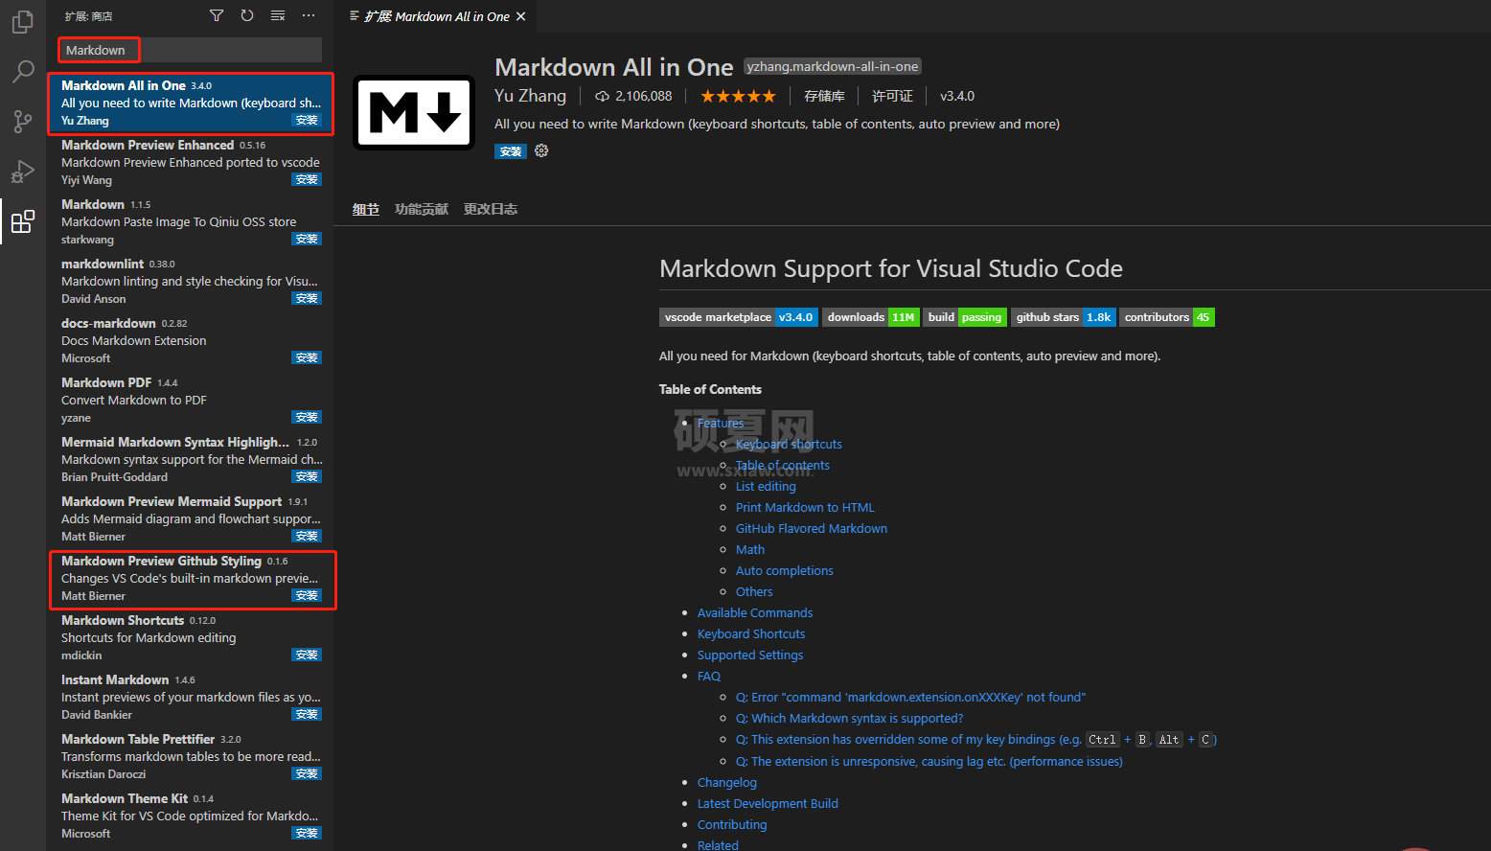Open Print Markdown to HTML link
Image resolution: width=1491 pixels, height=851 pixels.
pyautogui.click(x=805, y=508)
